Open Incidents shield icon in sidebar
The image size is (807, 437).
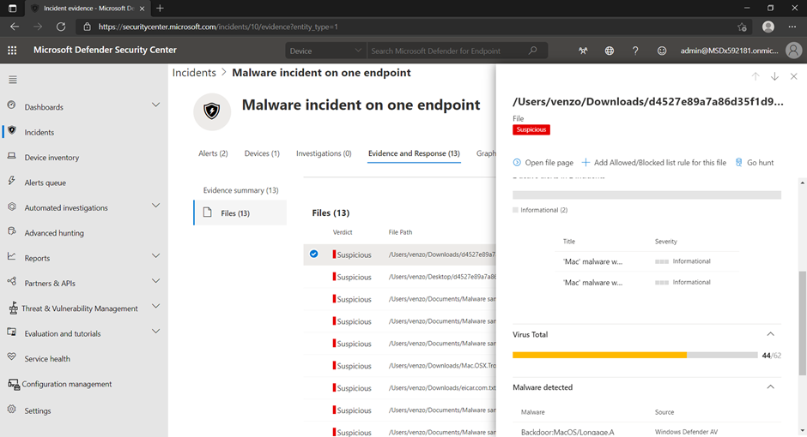pyautogui.click(x=12, y=130)
